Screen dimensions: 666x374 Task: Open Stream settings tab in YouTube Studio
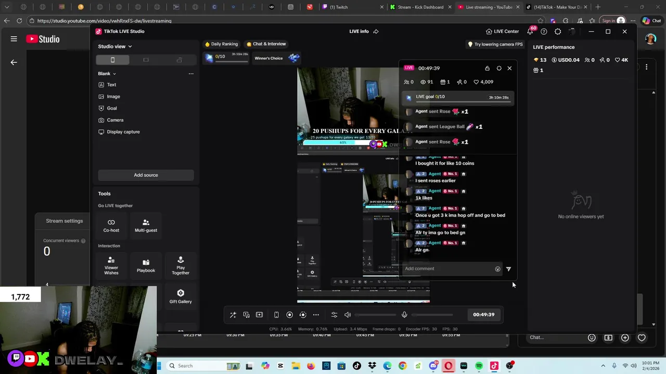(x=64, y=221)
